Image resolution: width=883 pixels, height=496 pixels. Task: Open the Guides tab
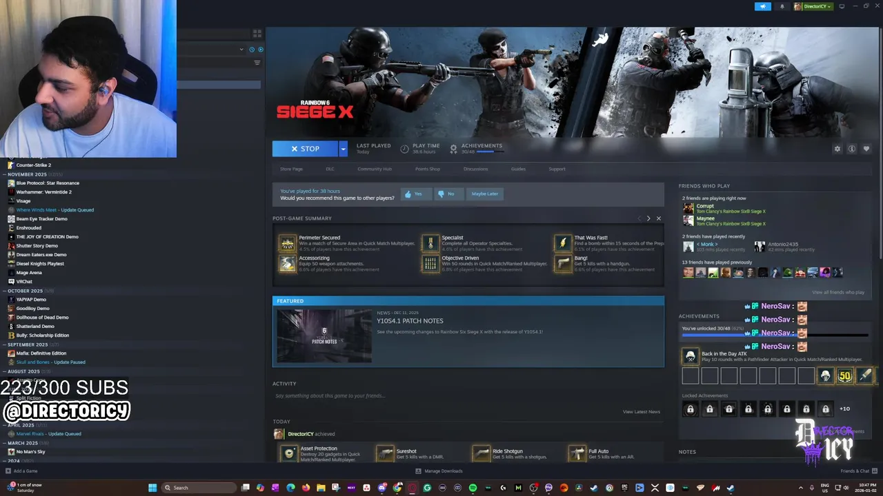tap(518, 169)
